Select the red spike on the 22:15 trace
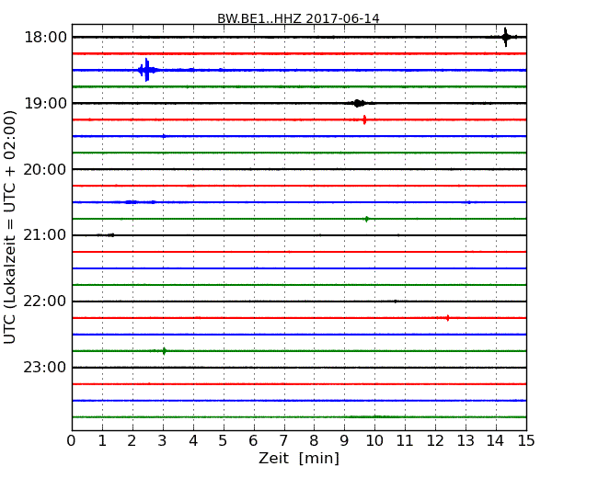Image resolution: width=598 pixels, height=478 pixels. [448, 318]
